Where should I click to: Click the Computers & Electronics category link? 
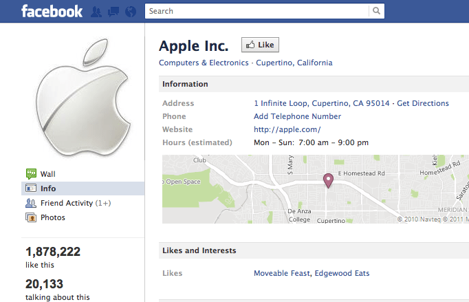point(204,63)
